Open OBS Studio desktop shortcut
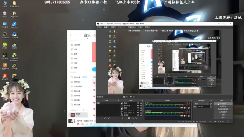This screenshot has width=244, height=137. pos(5,35)
